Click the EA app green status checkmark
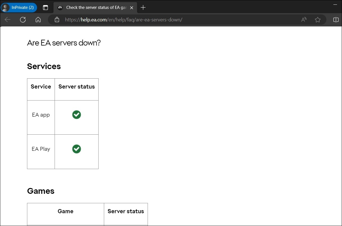The height and width of the screenshot is (226, 342). pos(77,114)
